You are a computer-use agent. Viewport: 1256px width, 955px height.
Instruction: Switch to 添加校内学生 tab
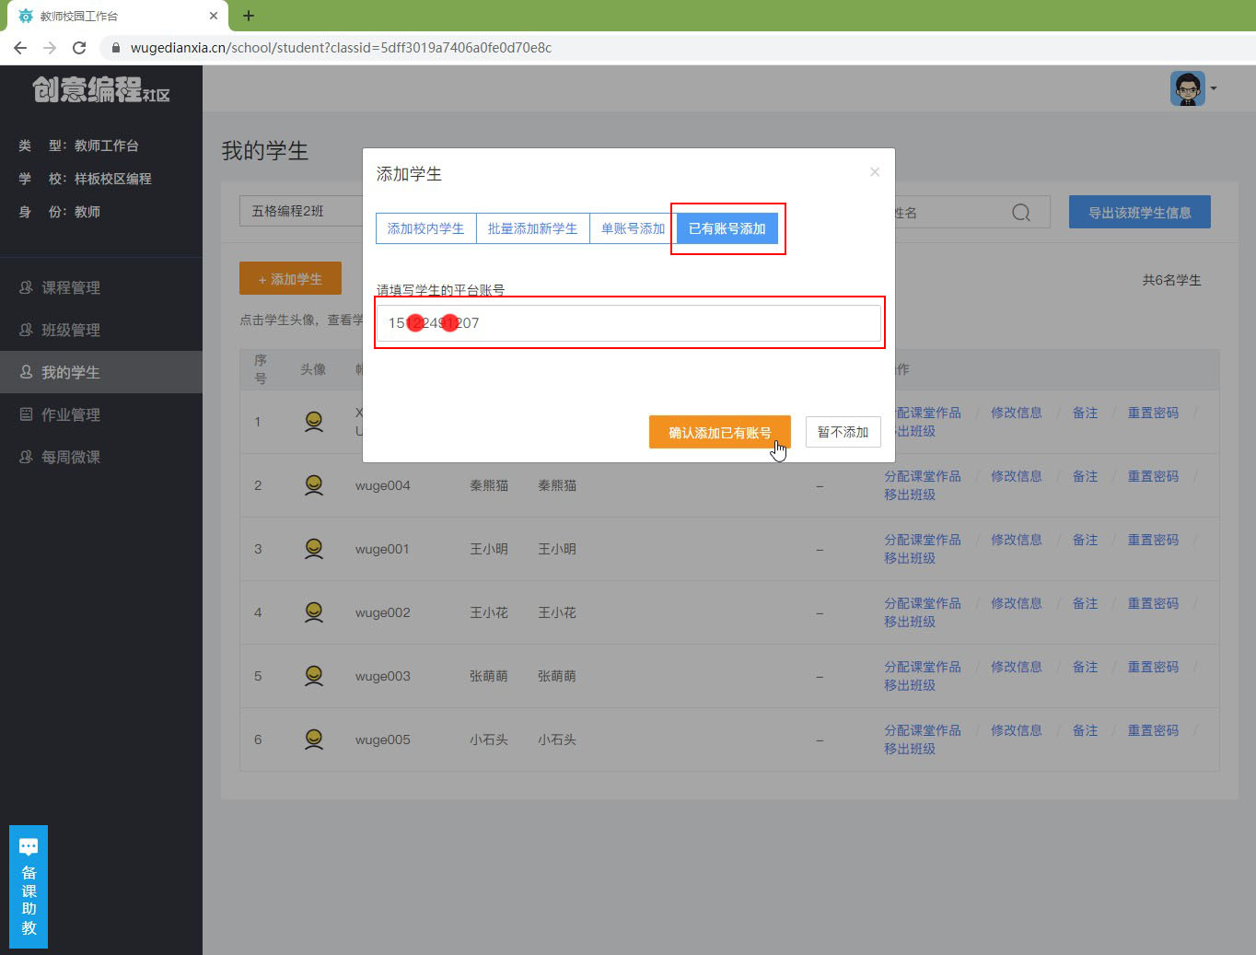click(425, 228)
